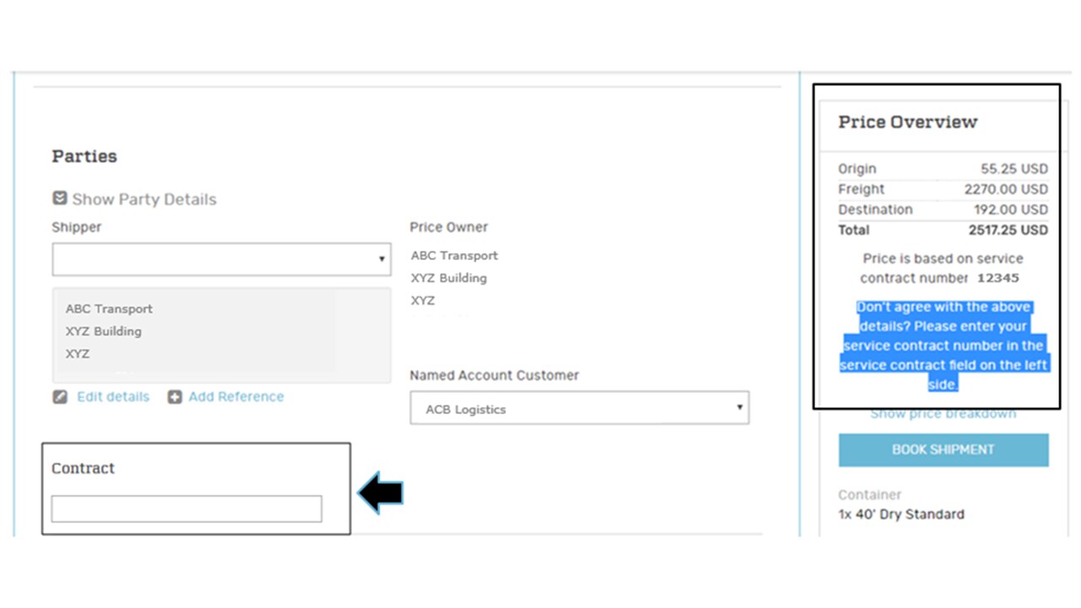Click the Total 2517.25 USD row
Screen dimensions: 1081x608
pyautogui.click(x=942, y=230)
